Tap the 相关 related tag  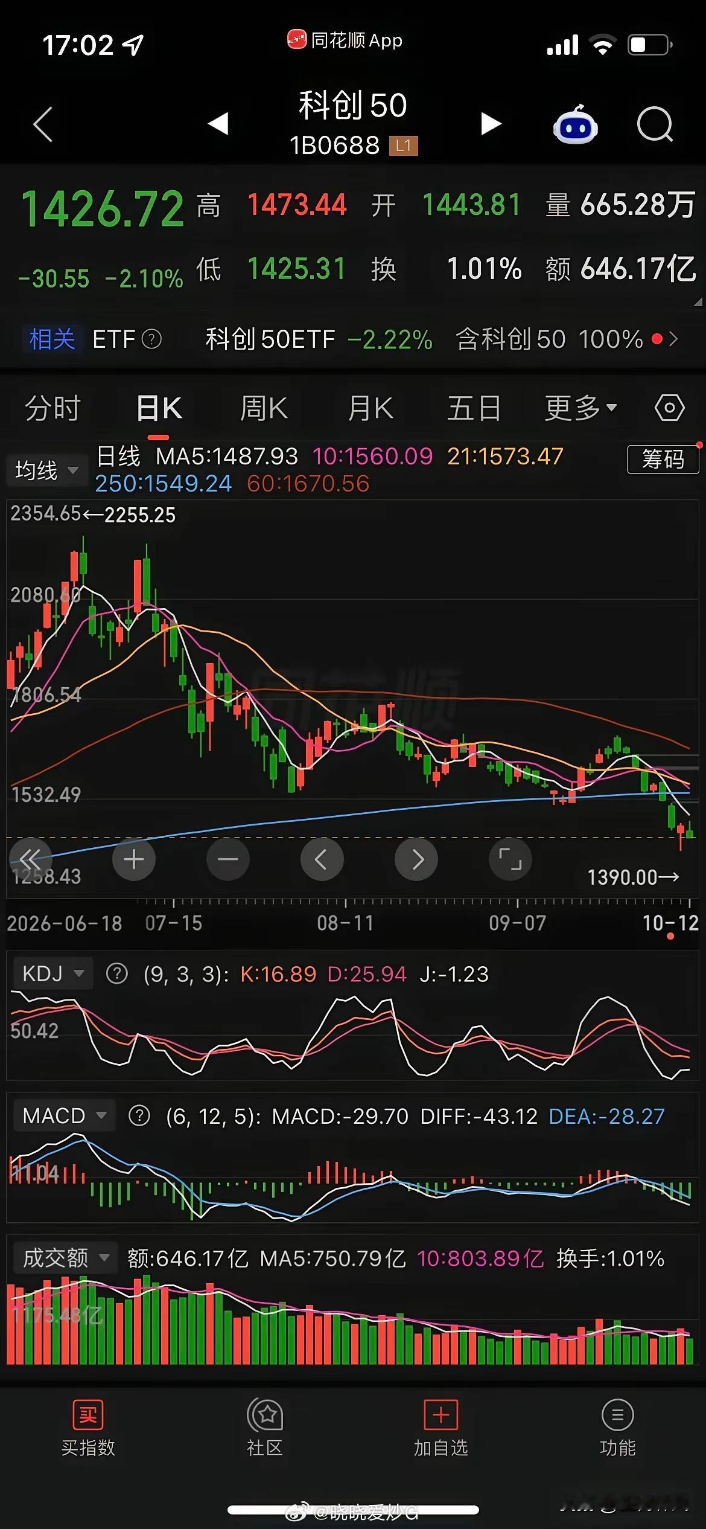coord(52,339)
